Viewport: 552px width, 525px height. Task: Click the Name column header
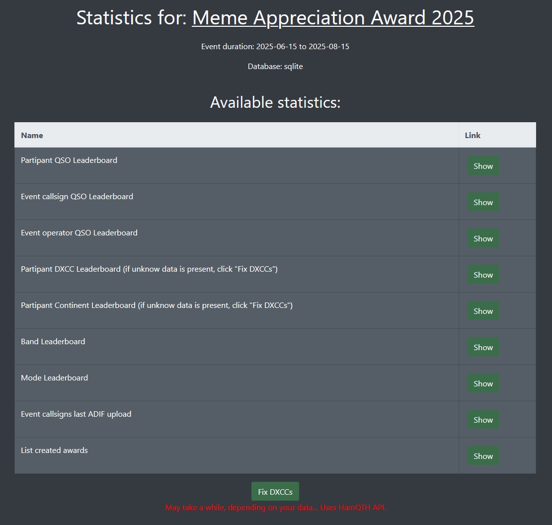point(32,135)
